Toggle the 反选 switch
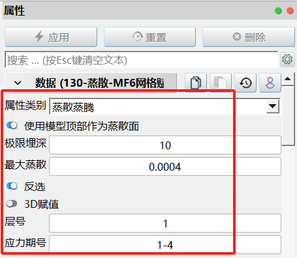 12,186
